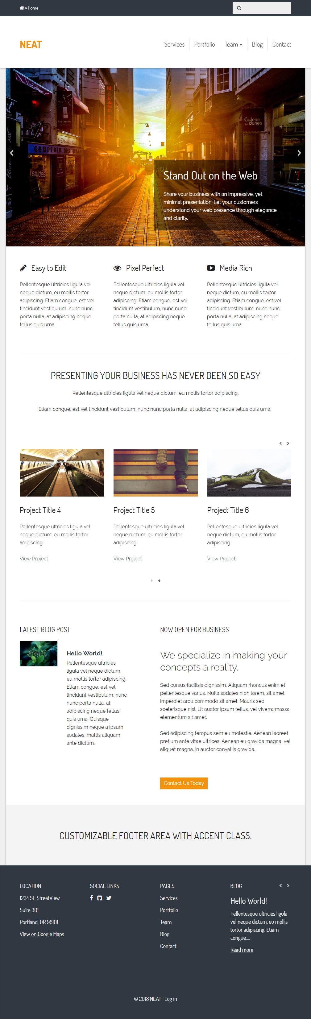Open the Portfolio nav menu item
The image size is (311, 1019).
[205, 44]
